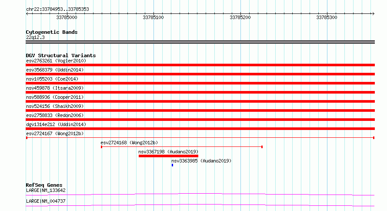The width and height of the screenshot is (387, 211).
Task: Open variant esv2763261 (Vogler2010) label
Action: click(x=56, y=61)
